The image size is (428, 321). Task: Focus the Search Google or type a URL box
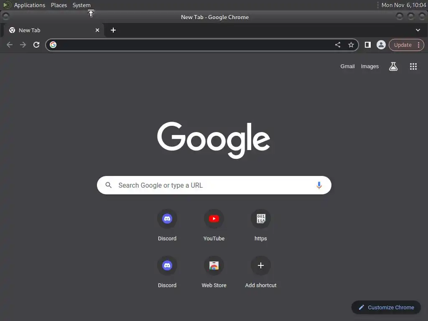pyautogui.click(x=214, y=185)
